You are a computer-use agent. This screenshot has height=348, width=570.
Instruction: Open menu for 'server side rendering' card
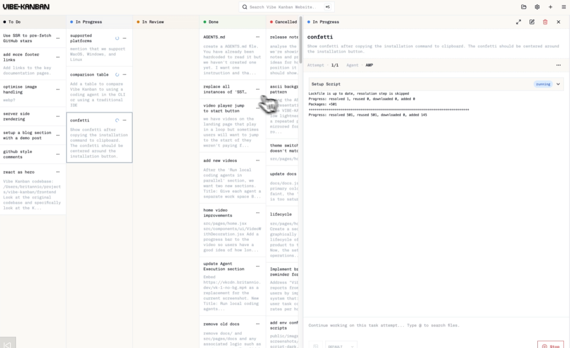click(58, 116)
